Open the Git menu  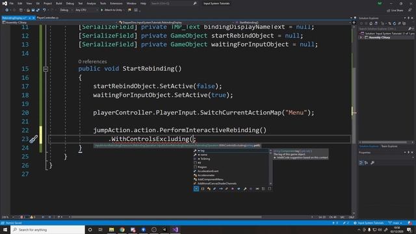pos(38,3)
